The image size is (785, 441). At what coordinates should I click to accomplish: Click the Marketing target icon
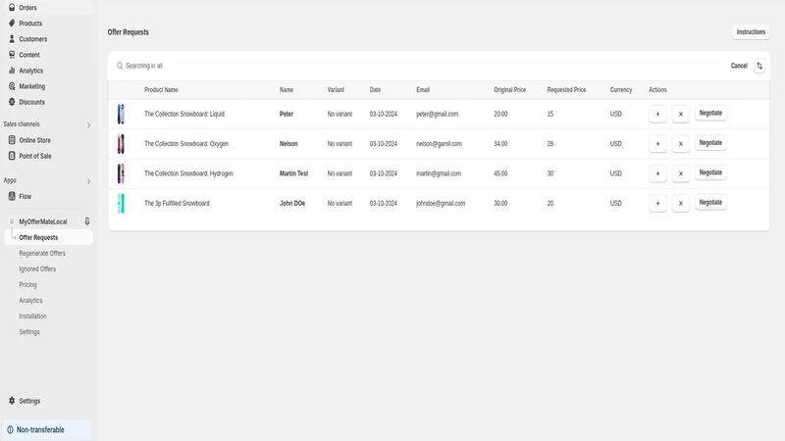point(12,86)
